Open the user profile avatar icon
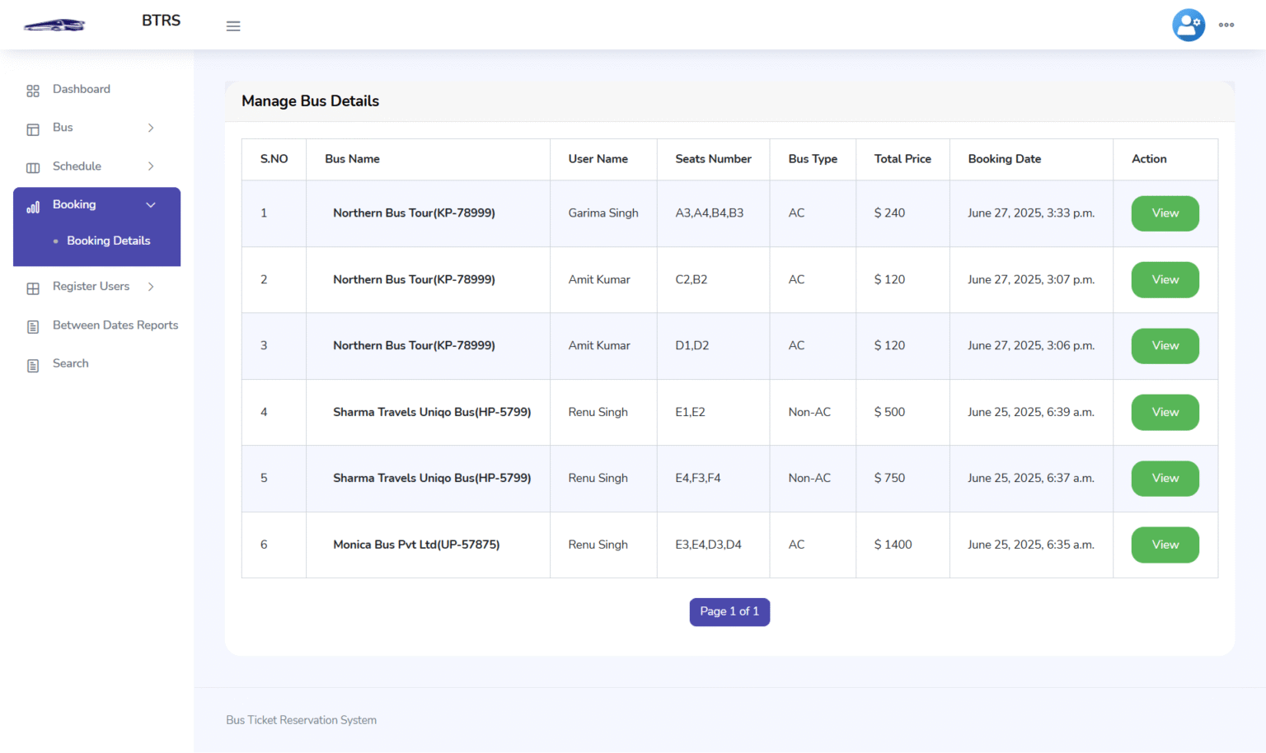 tap(1189, 25)
